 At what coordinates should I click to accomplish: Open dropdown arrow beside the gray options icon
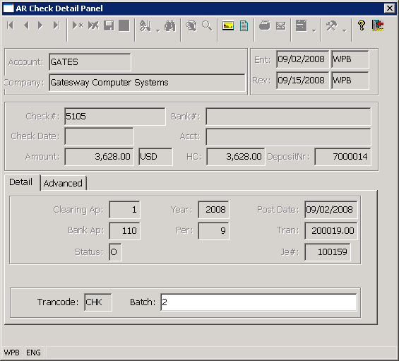click(x=314, y=30)
